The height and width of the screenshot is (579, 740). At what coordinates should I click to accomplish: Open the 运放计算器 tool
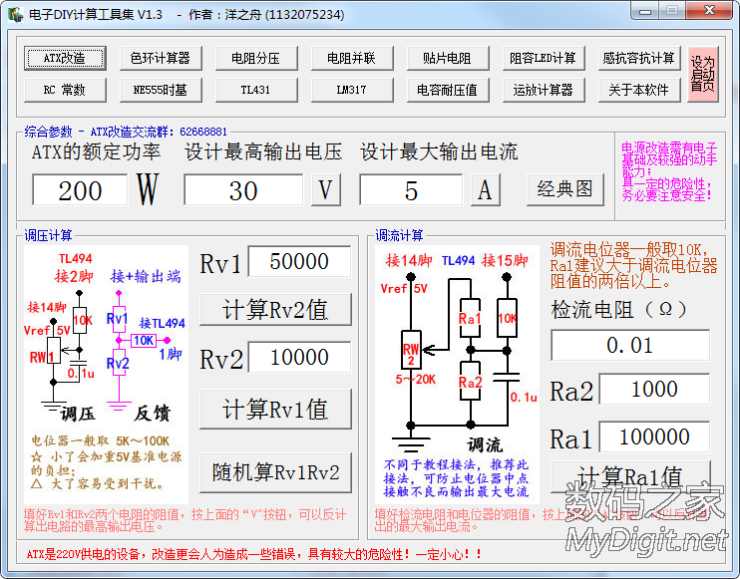coord(544,90)
